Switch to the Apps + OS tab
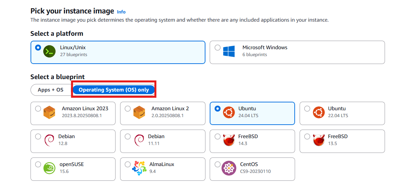Image resolution: width=404 pixels, height=188 pixels. (x=51, y=90)
